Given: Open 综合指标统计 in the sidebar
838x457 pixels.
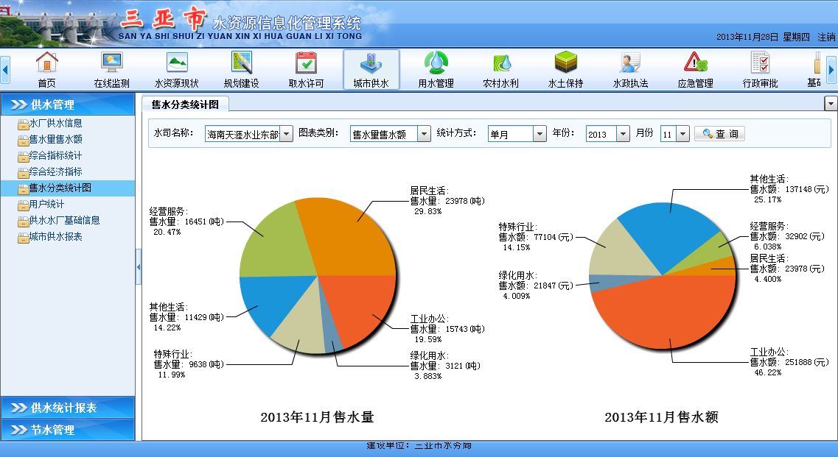Looking at the screenshot, I should coord(55,156).
